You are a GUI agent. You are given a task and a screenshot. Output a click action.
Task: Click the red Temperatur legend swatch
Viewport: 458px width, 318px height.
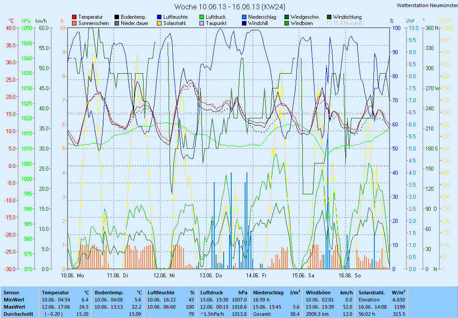[74, 17]
